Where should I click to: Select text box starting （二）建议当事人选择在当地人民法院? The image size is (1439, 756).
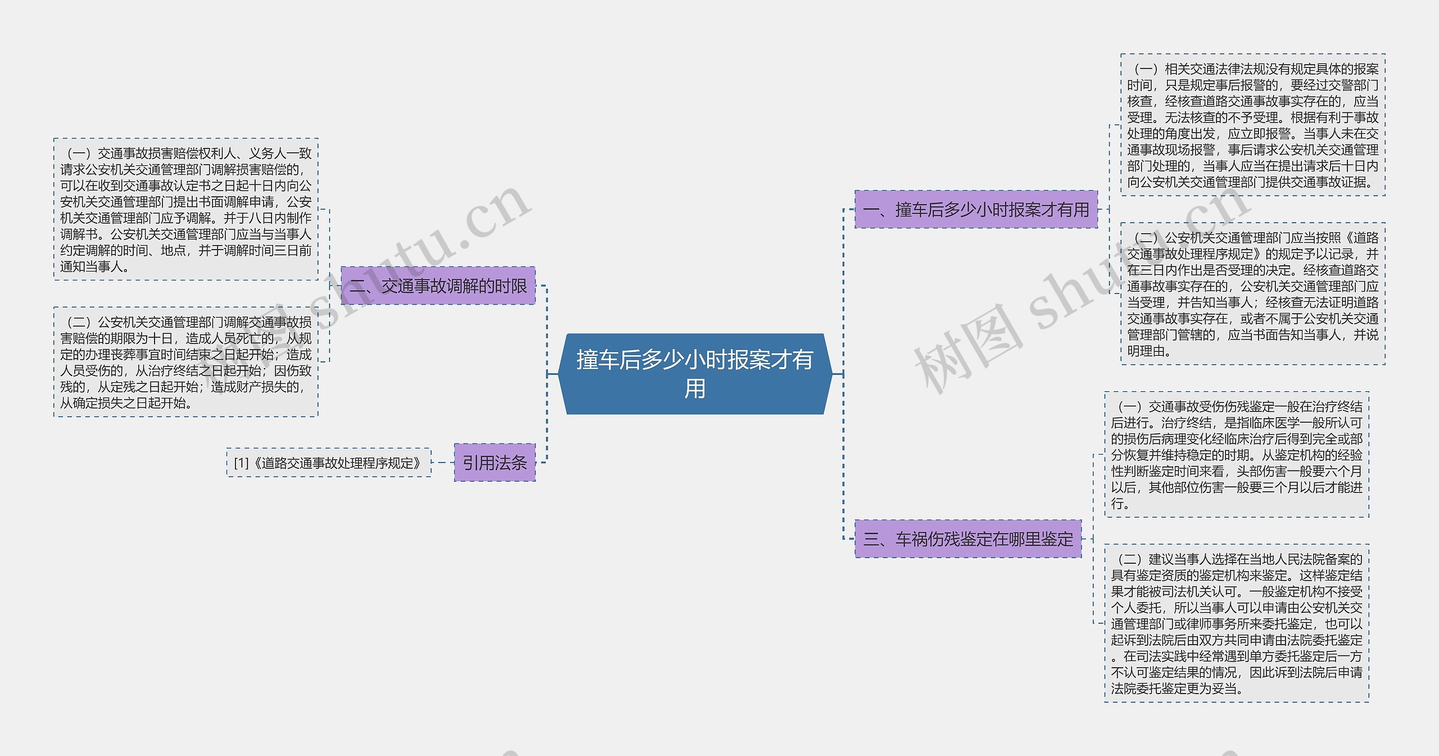1237,623
